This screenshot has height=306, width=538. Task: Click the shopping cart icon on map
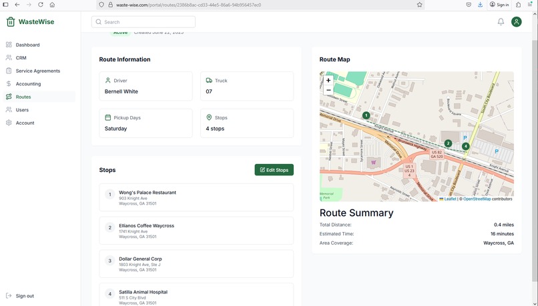click(374, 163)
